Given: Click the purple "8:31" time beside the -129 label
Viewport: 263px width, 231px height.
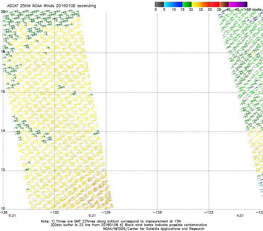Looking at the screenshot, I should coord(92,216).
